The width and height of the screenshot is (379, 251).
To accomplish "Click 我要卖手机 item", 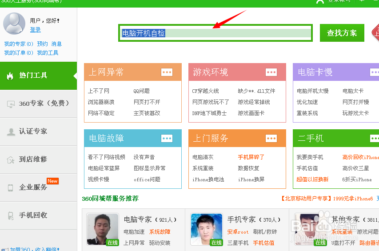I will (x=310, y=157).
